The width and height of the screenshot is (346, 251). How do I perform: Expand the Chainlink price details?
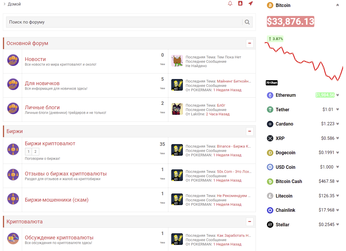338,210
